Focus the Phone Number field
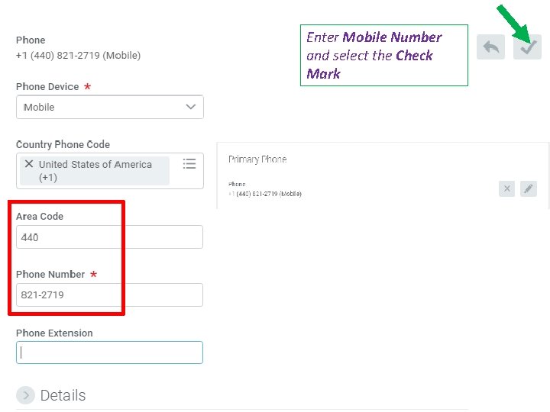Image resolution: width=550 pixels, height=412 pixels. click(x=109, y=295)
